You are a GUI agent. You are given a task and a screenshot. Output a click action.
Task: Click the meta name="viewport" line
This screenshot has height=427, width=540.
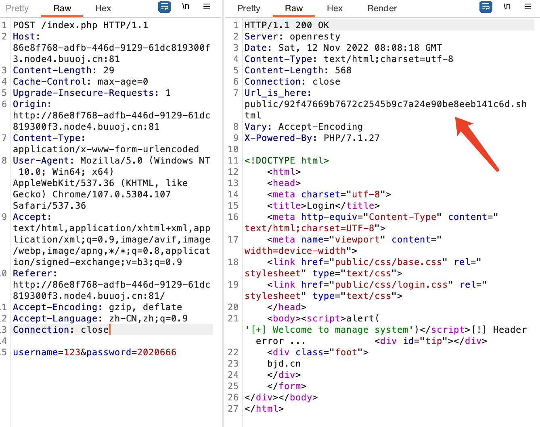[343, 245]
